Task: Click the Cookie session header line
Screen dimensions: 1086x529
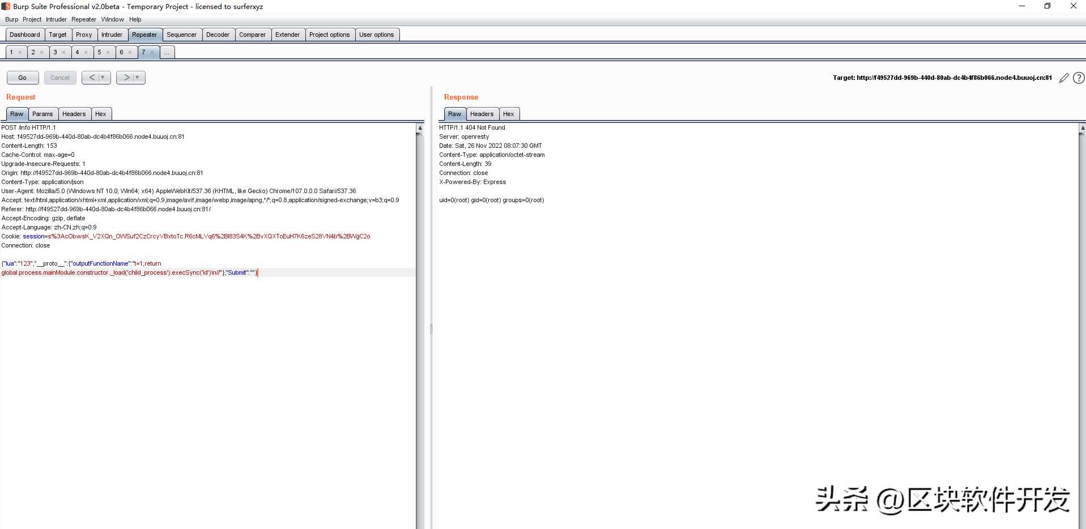Action: point(186,236)
